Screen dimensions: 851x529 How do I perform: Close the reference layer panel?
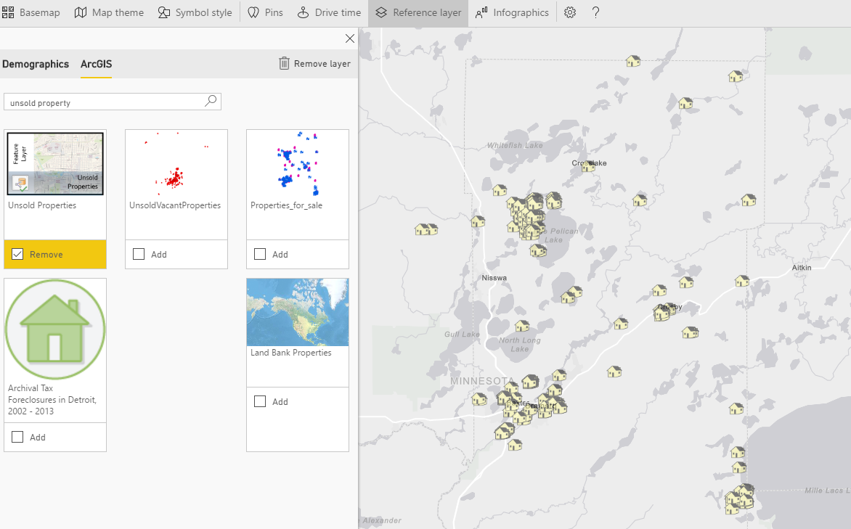click(349, 38)
